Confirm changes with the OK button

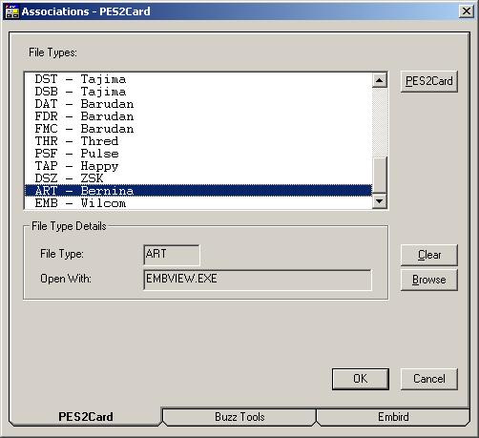pyautogui.click(x=361, y=379)
